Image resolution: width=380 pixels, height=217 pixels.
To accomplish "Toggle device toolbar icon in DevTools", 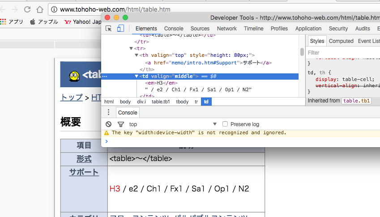I will 120,29.
